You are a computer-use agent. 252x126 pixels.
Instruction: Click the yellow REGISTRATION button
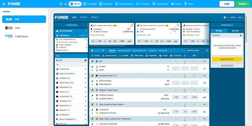click(x=227, y=59)
